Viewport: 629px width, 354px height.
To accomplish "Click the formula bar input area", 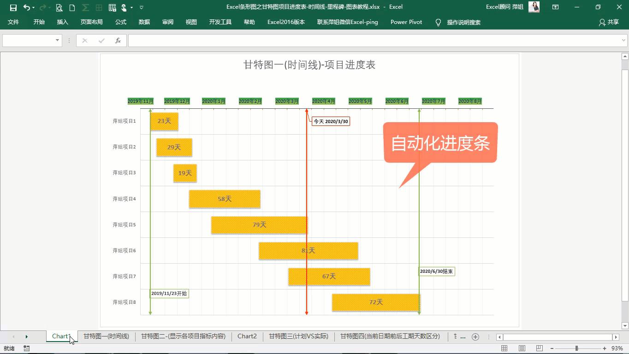I will point(374,41).
